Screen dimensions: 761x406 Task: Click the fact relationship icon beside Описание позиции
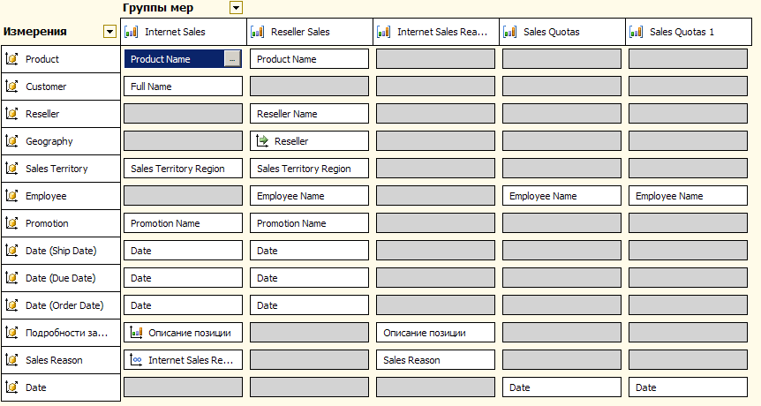(x=136, y=333)
